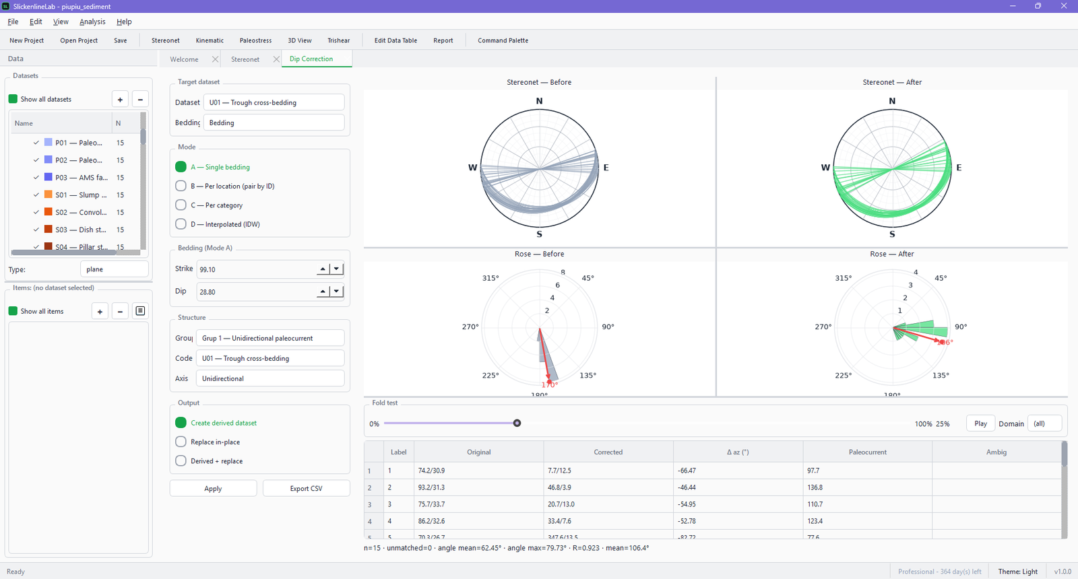Add a new item with plus button

tap(100, 311)
